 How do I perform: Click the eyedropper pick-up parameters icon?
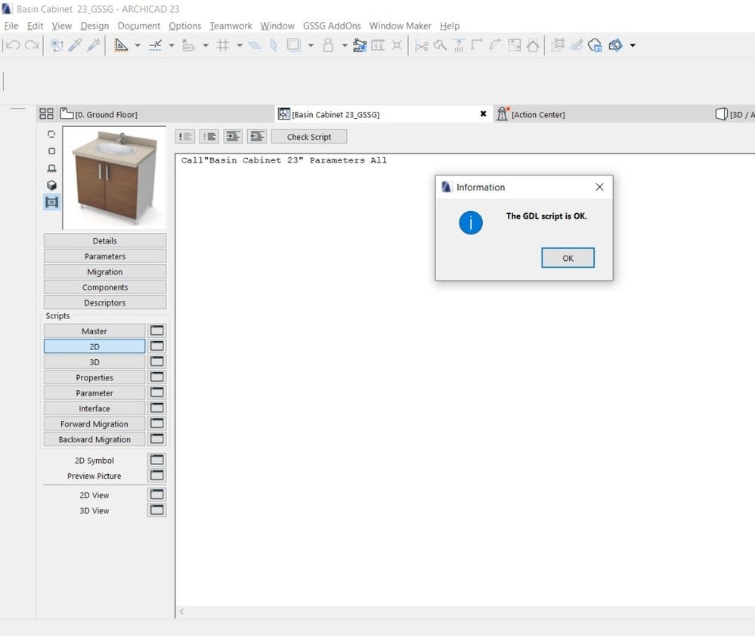click(x=75, y=45)
